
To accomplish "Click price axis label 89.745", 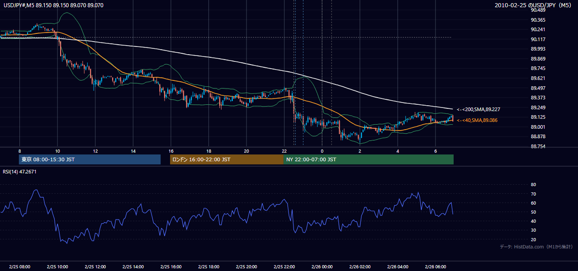I will pos(538,69).
